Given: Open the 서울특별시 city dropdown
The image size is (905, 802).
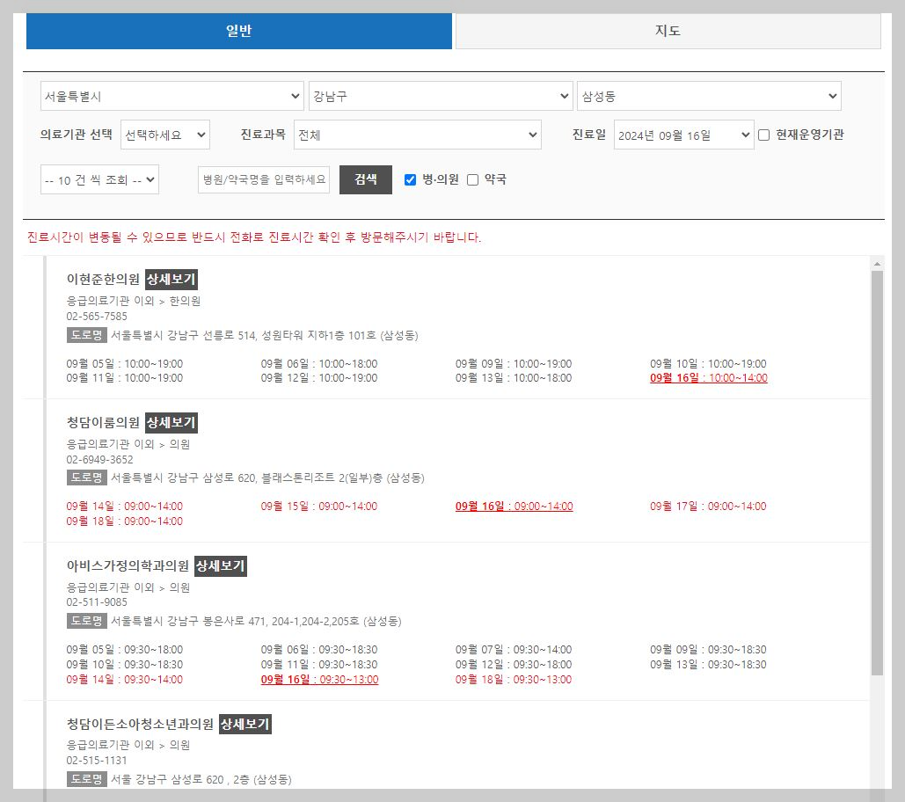Looking at the screenshot, I should pos(172,95).
